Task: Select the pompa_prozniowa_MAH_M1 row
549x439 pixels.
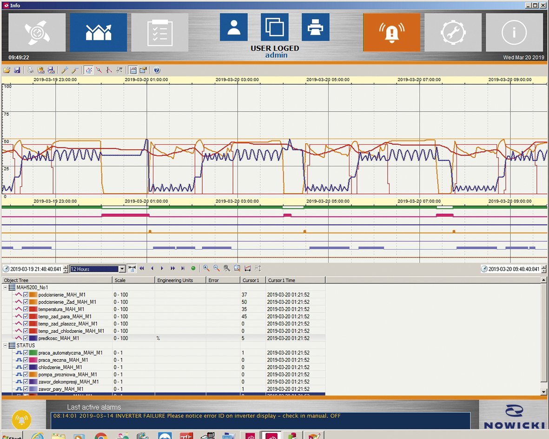Action: pyautogui.click(x=163, y=374)
